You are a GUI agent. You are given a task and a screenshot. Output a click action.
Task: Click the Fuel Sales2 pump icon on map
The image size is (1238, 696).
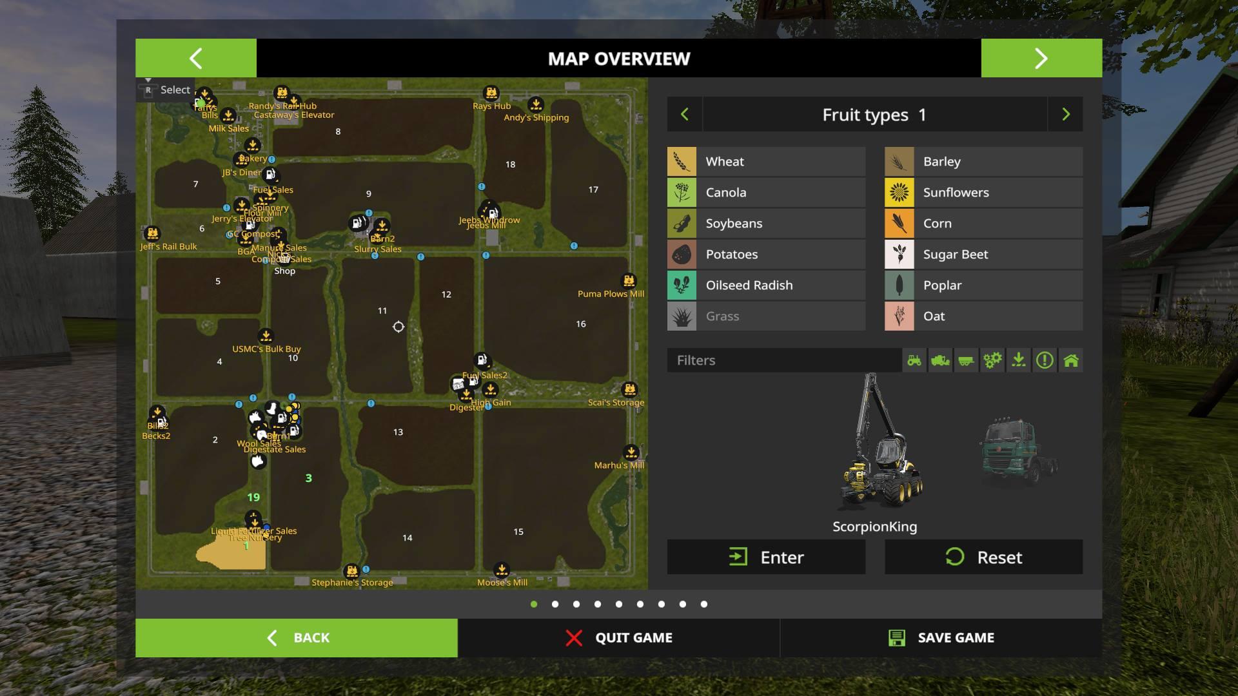point(482,361)
